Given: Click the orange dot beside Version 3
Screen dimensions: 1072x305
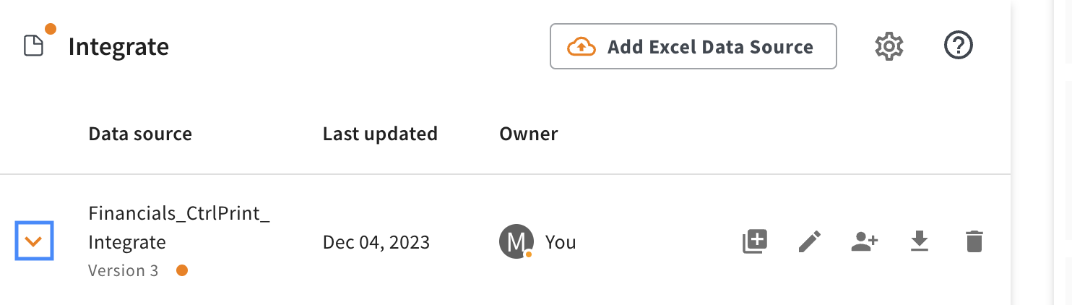Looking at the screenshot, I should click(182, 270).
